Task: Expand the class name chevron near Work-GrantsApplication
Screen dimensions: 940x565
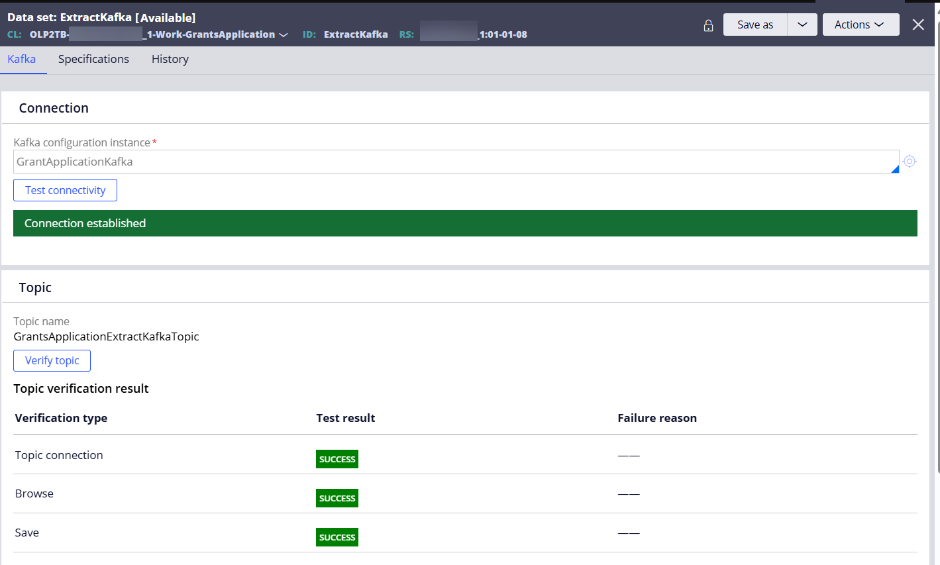Action: (284, 34)
